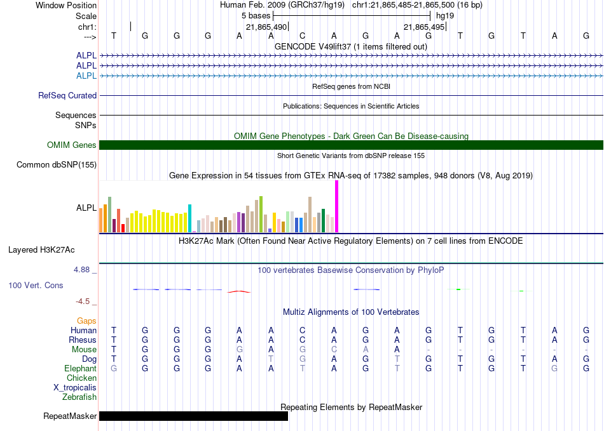Click position marker 21,865,495
Image resolution: width=604 pixels, height=431 pixels.
tap(424, 27)
